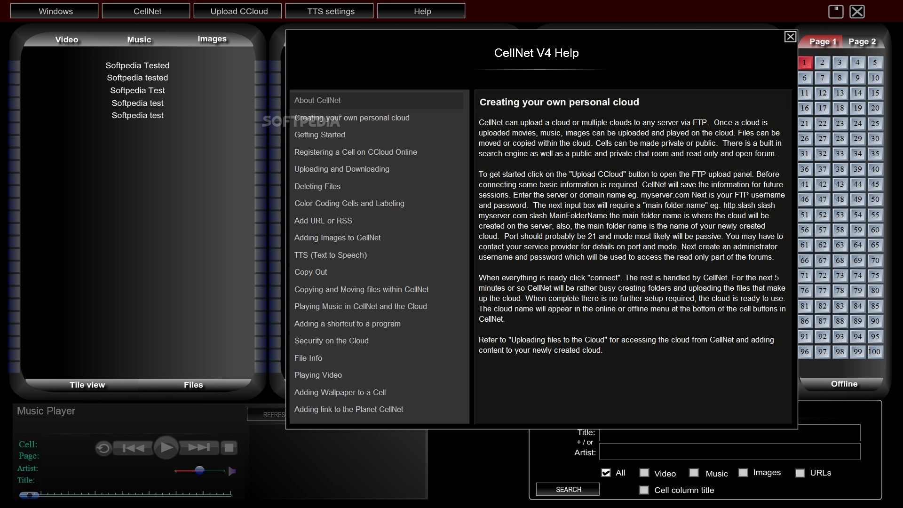903x508 pixels.
Task: Select Softpedia Tested list entry
Action: point(137,65)
